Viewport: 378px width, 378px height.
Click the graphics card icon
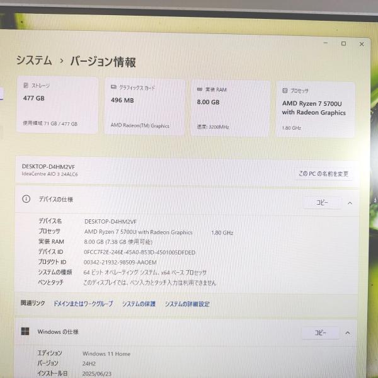113,87
